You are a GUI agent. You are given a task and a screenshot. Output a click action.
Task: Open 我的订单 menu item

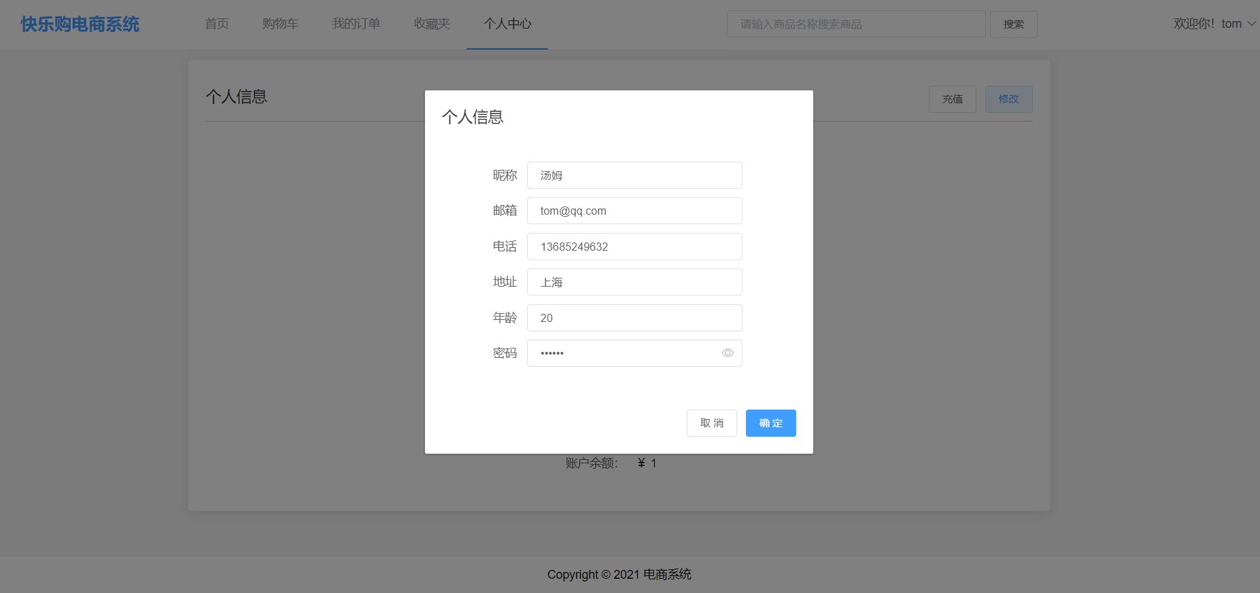point(356,24)
